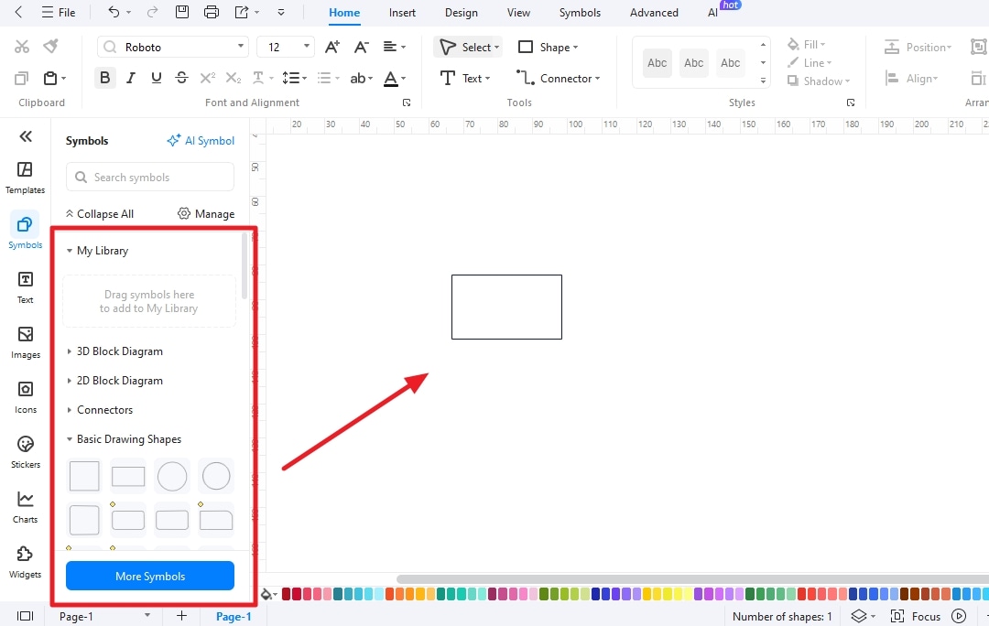The width and height of the screenshot is (989, 626).
Task: Toggle Bold formatting
Action: pyautogui.click(x=104, y=78)
